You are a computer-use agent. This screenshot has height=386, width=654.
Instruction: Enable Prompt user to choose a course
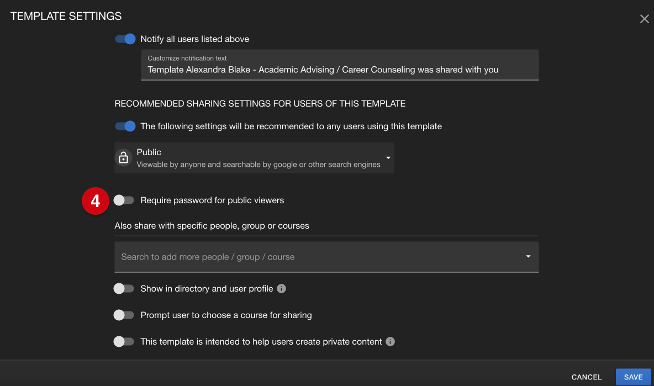tap(124, 315)
